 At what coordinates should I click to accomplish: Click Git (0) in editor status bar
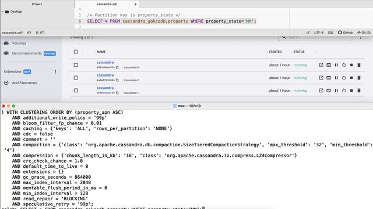[x=364, y=33]
